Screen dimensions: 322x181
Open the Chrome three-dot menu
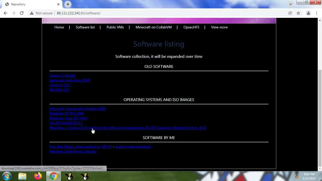[316, 13]
